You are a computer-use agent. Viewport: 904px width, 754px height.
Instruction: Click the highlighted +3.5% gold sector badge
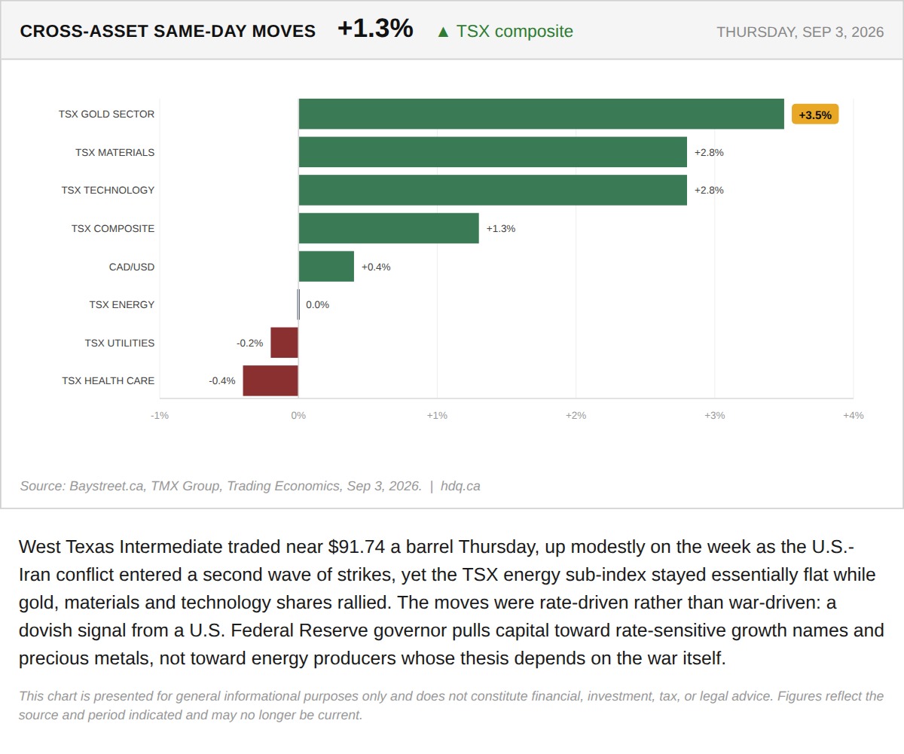pyautogui.click(x=815, y=114)
